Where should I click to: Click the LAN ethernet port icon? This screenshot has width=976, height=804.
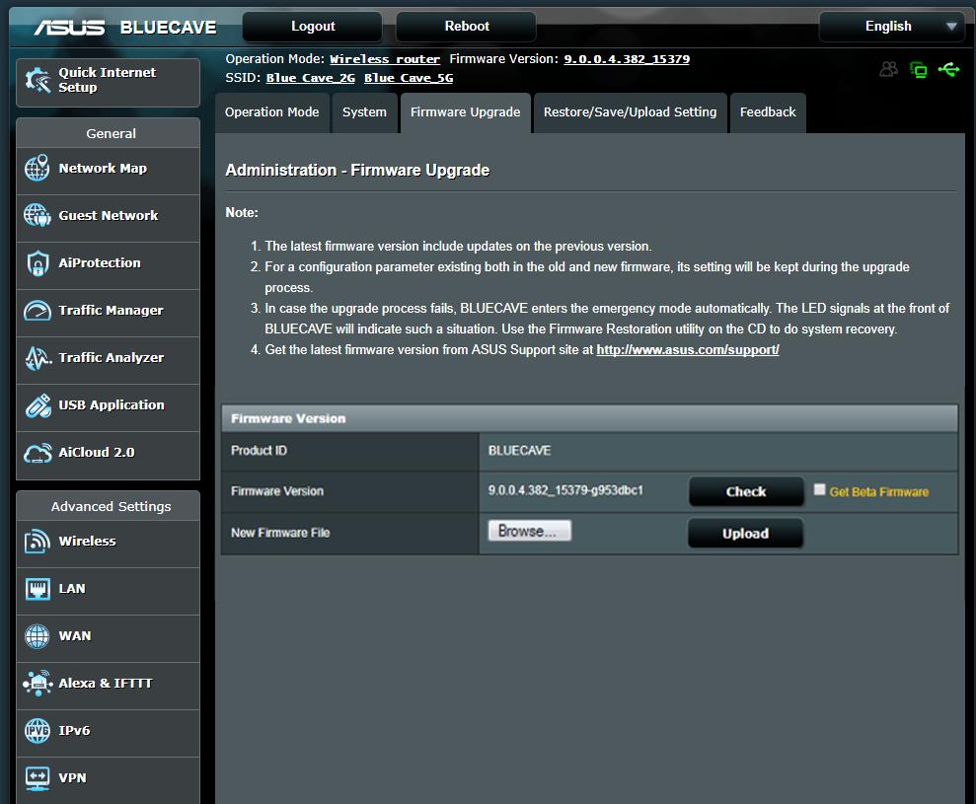coord(38,589)
